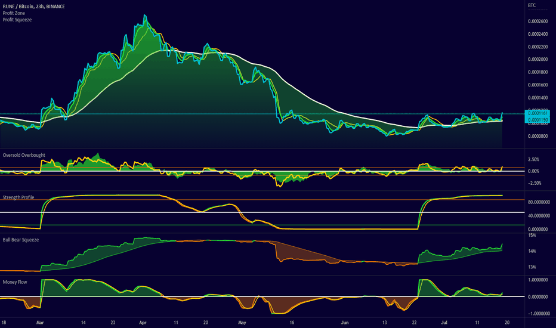
Task: Select the "Profit Squeeze" indicator label
Action: 17,20
